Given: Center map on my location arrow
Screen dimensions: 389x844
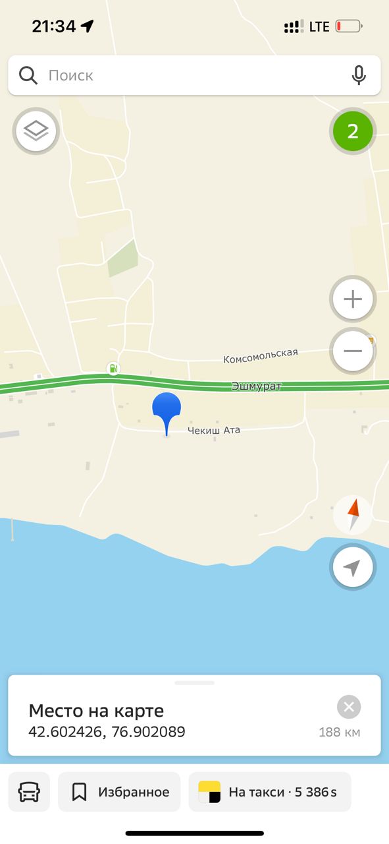Looking at the screenshot, I should (x=353, y=567).
